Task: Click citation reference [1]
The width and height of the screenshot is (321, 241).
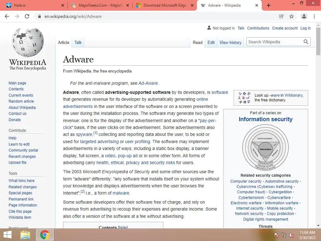Action: click(95, 133)
